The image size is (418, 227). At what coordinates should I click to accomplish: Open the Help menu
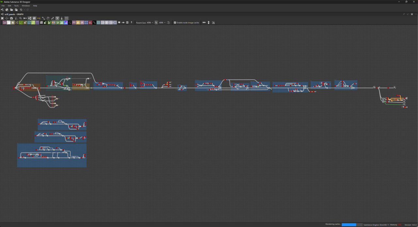(x=35, y=6)
